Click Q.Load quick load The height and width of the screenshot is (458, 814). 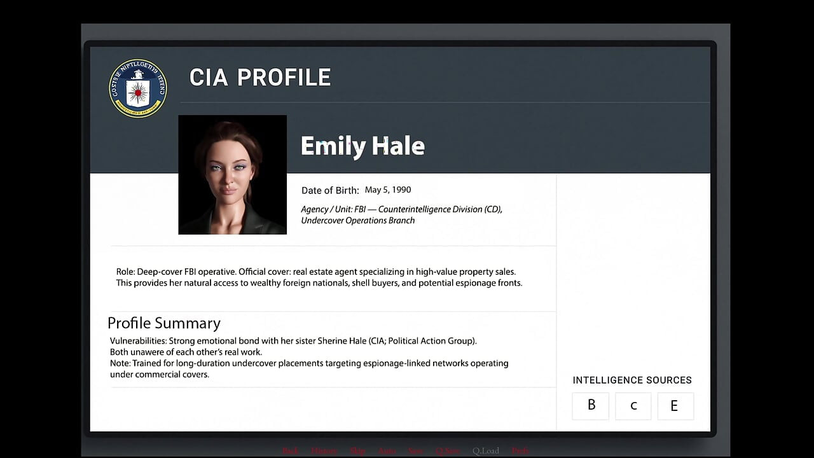click(486, 450)
